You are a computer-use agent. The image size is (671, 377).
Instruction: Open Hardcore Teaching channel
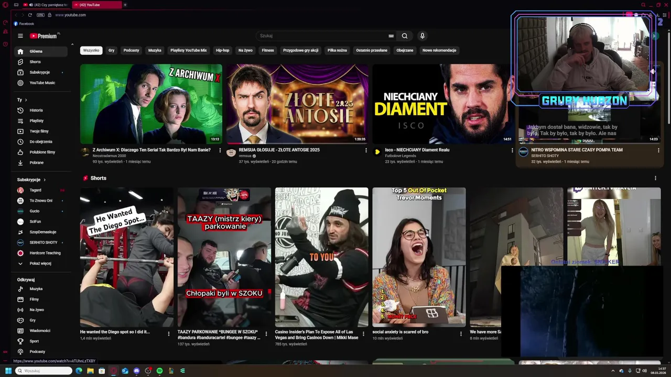pyautogui.click(x=41, y=253)
